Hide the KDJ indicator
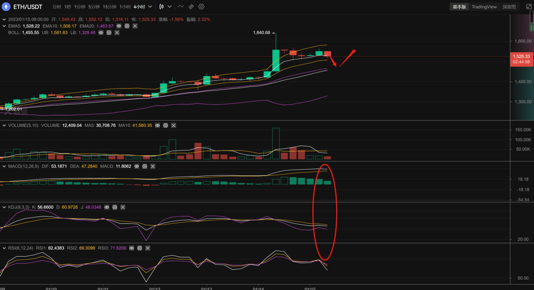The height and width of the screenshot is (290, 534). [107, 207]
